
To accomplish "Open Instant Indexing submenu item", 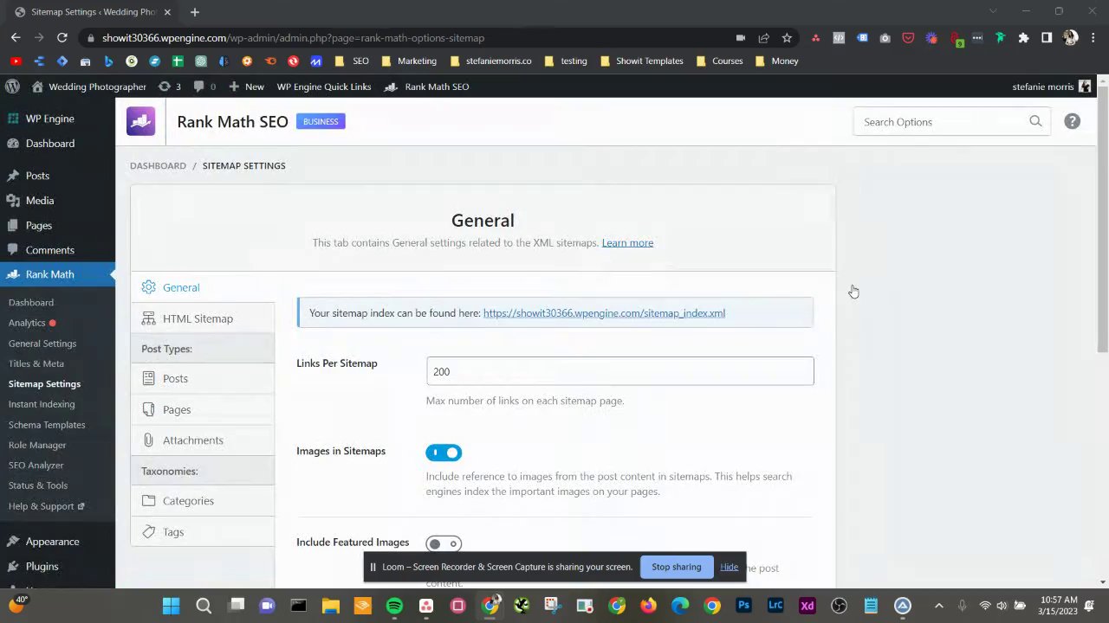I will (42, 404).
